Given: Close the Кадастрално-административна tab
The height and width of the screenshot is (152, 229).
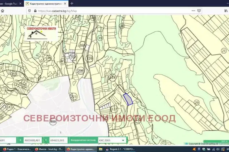Looking at the screenshot, I should coord(65,4).
